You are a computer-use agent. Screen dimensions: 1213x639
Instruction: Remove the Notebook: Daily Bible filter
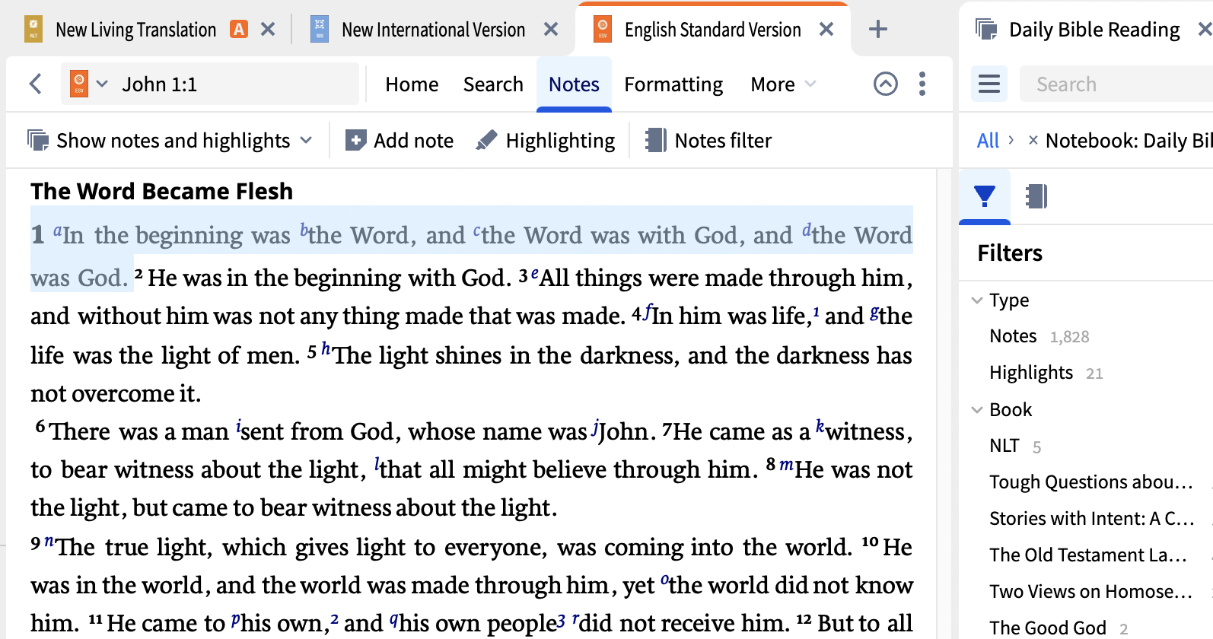[x=1033, y=140]
